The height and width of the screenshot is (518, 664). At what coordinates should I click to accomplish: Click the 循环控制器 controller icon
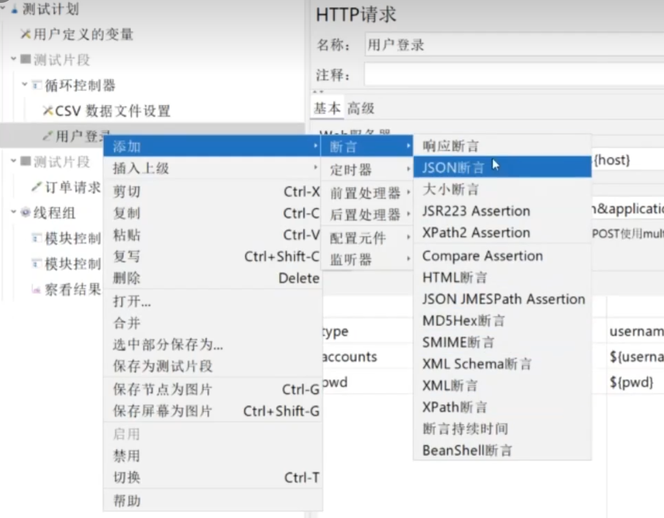pyautogui.click(x=37, y=85)
